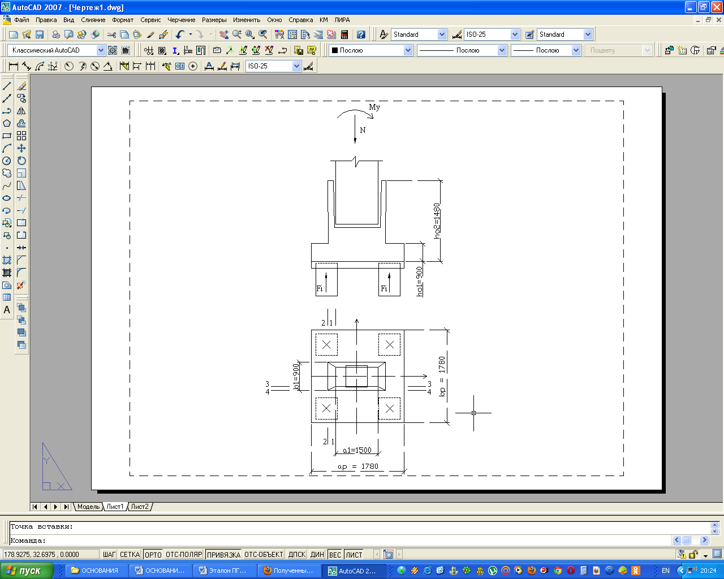The image size is (724, 579).
Task: Switch to the Лист2 layout tab
Action: click(140, 507)
